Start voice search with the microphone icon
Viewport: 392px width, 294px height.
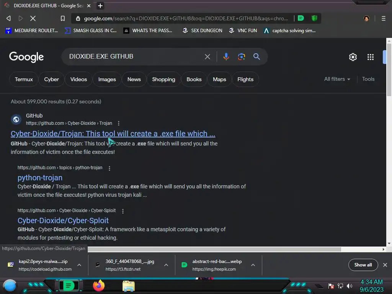pyautogui.click(x=226, y=57)
